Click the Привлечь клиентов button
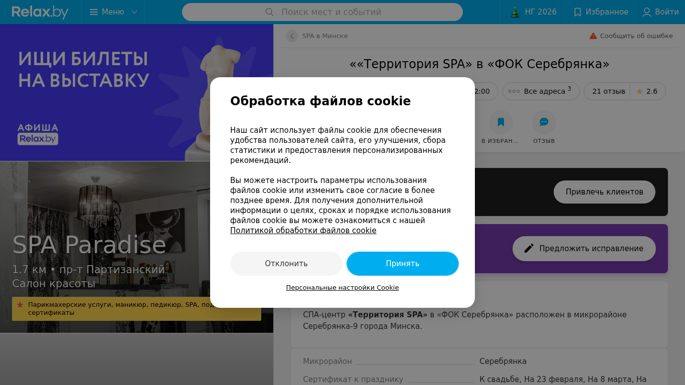685x385 pixels. tap(604, 192)
